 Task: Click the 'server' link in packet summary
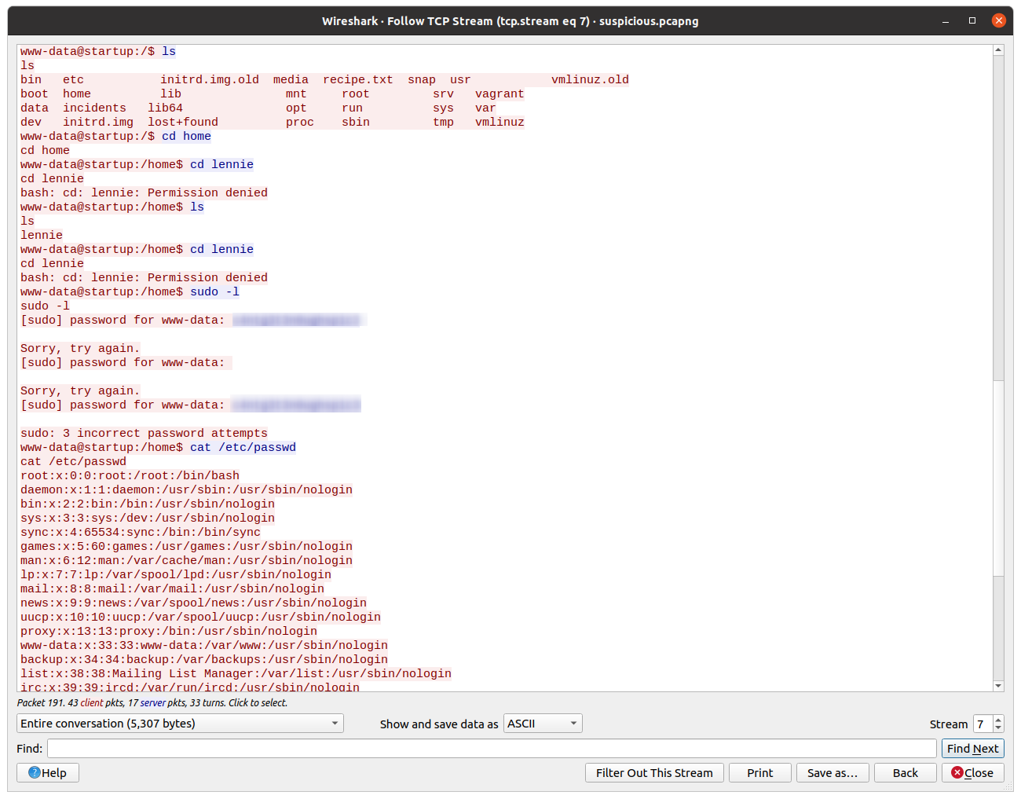click(x=152, y=702)
